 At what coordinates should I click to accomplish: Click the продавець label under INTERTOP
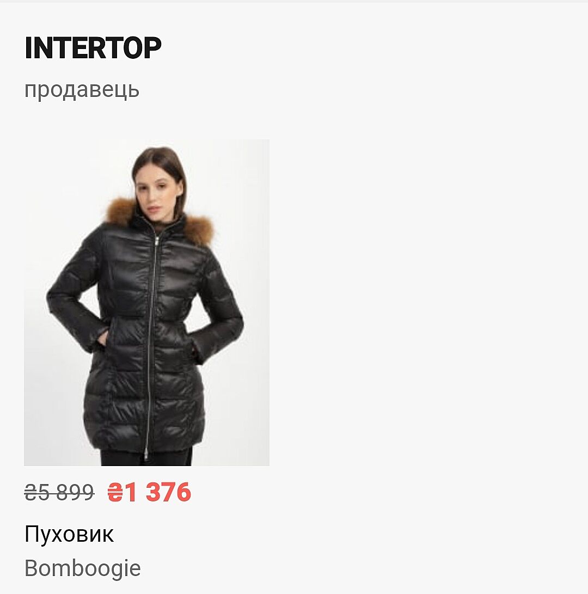tap(82, 90)
